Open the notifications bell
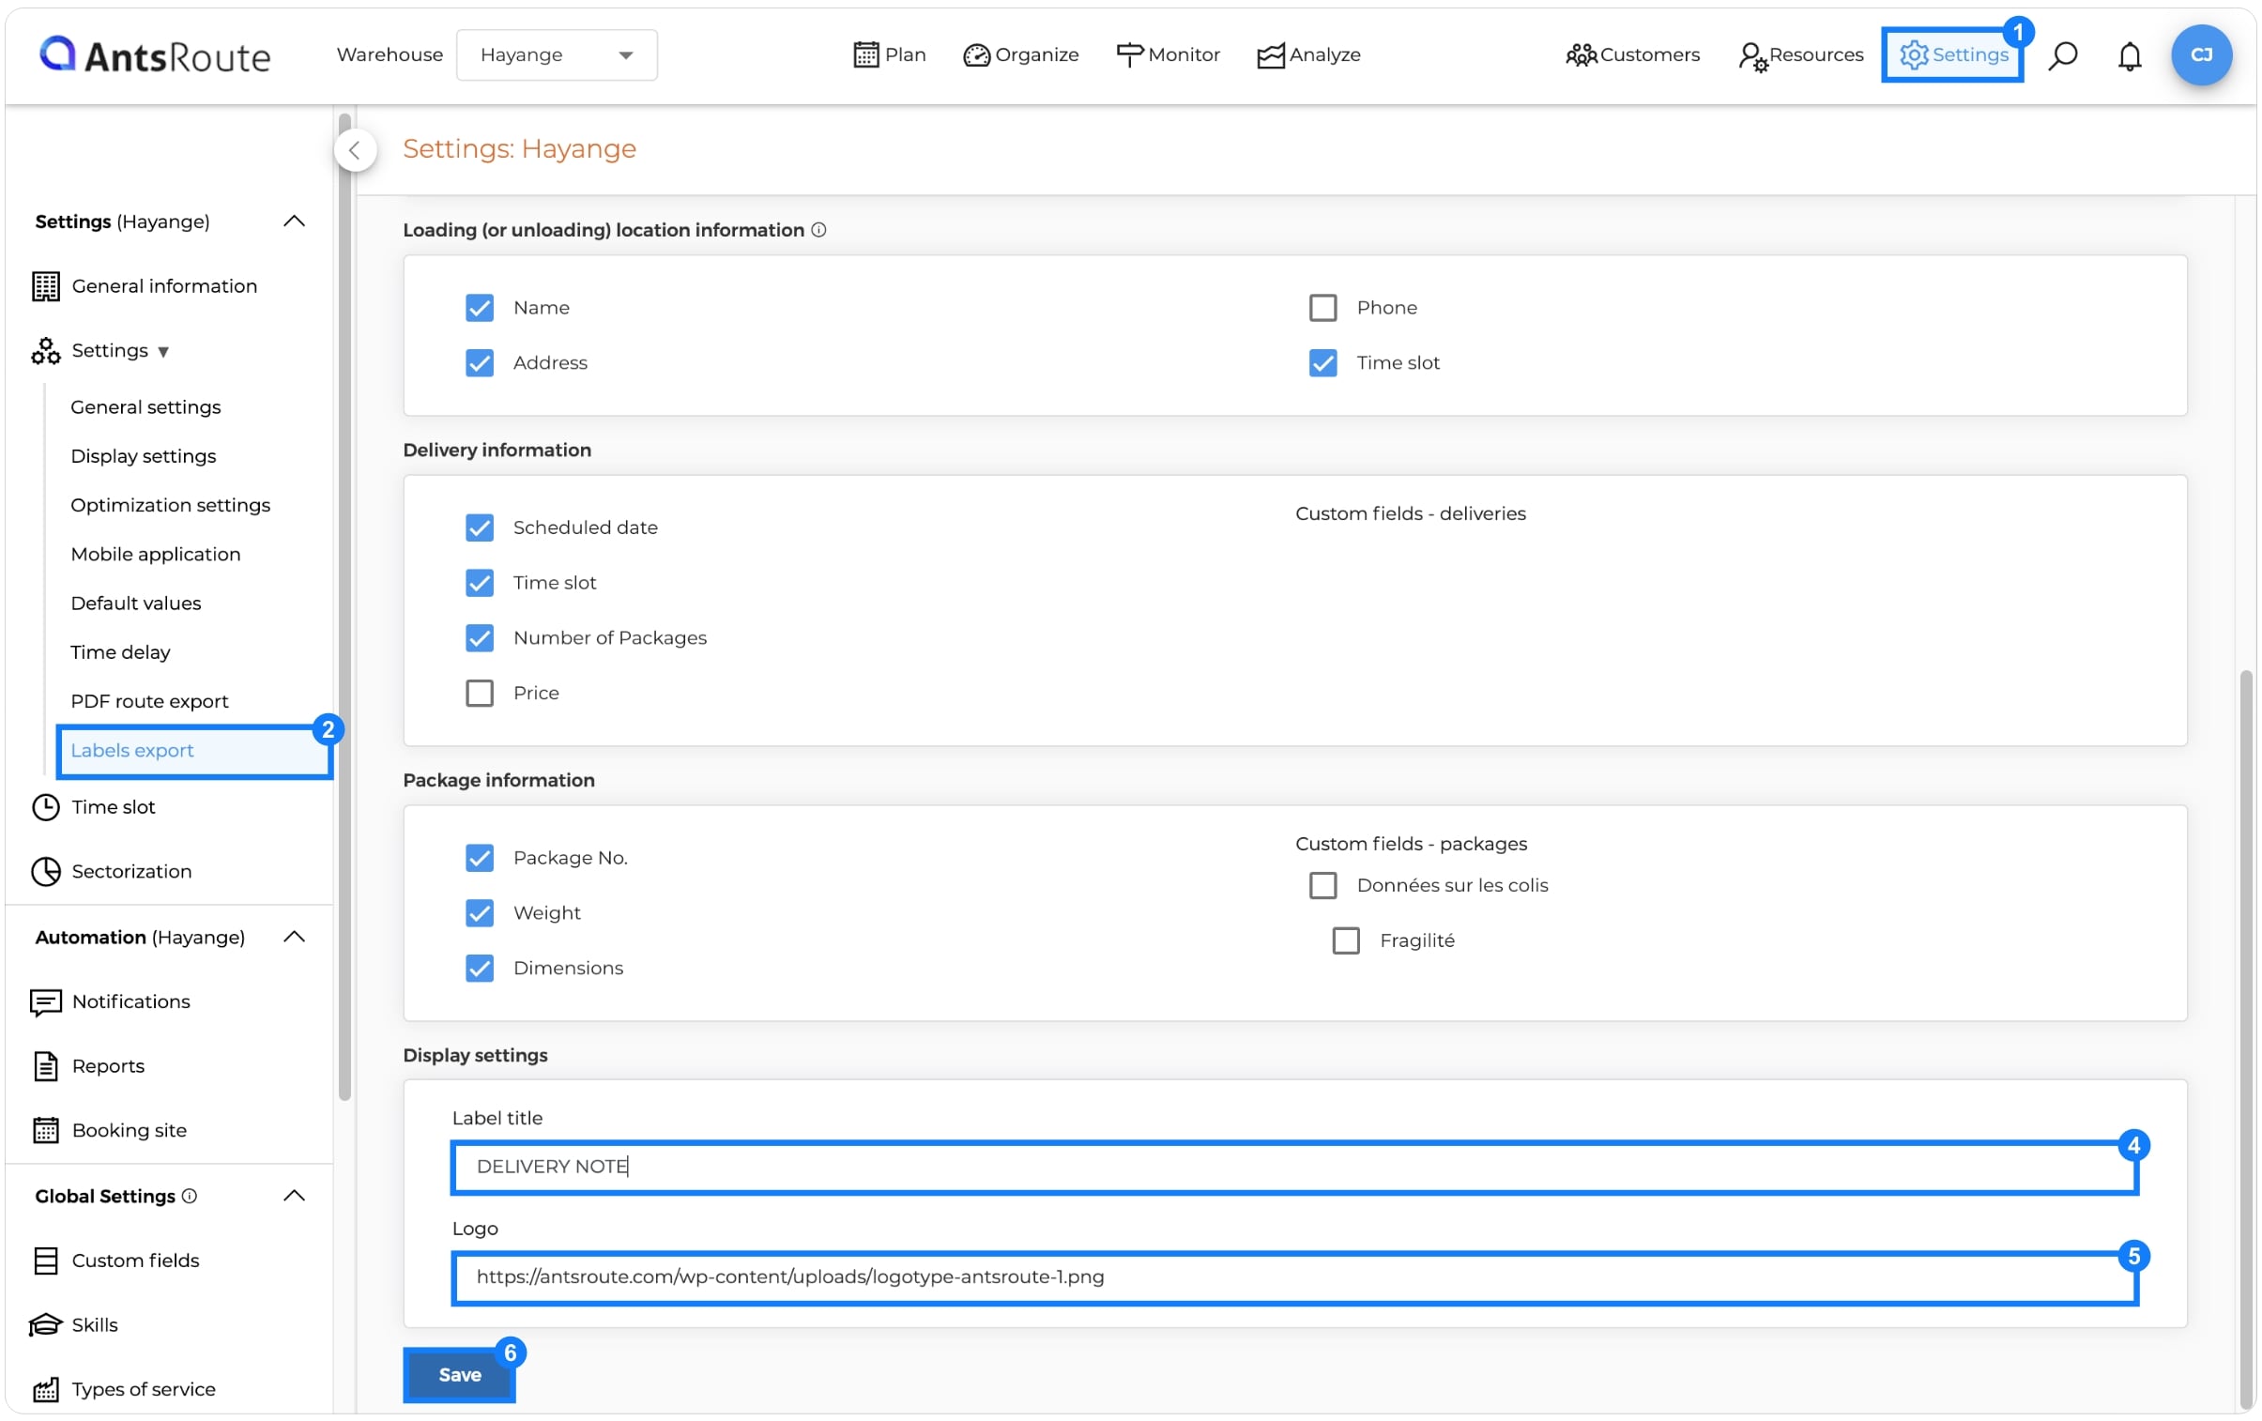 [2130, 56]
